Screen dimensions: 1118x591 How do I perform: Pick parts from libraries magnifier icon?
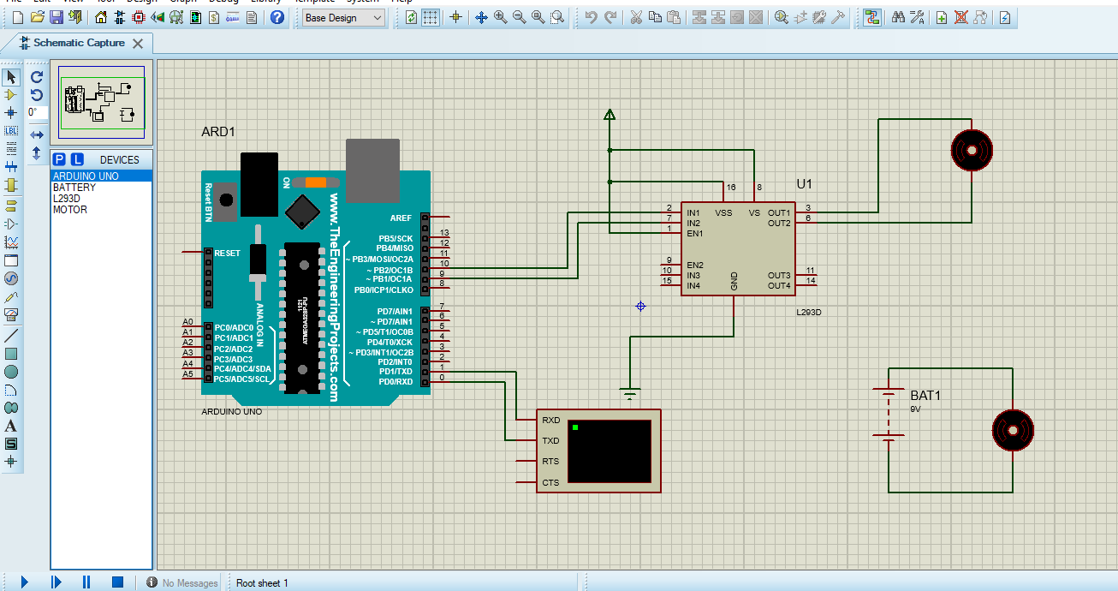pos(782,17)
